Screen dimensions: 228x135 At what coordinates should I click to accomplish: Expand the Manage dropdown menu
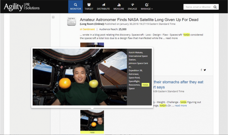147,7
